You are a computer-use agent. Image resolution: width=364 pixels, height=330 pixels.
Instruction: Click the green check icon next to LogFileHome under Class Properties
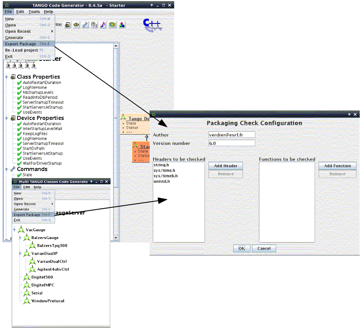(x=20, y=87)
